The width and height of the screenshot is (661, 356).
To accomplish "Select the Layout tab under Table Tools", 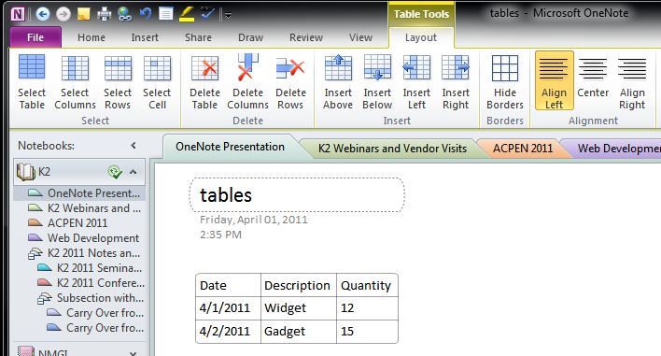I will click(421, 37).
